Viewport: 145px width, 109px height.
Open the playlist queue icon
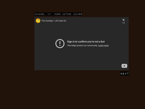[x=124, y=20]
